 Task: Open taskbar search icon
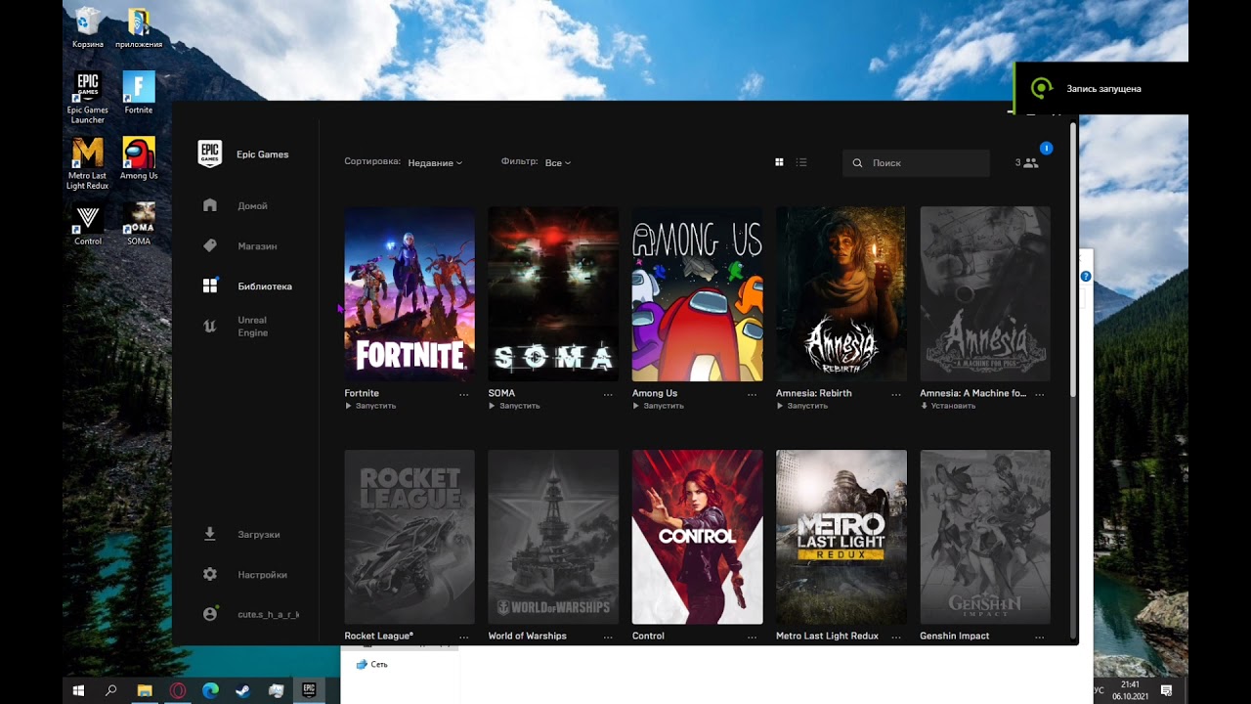111,690
